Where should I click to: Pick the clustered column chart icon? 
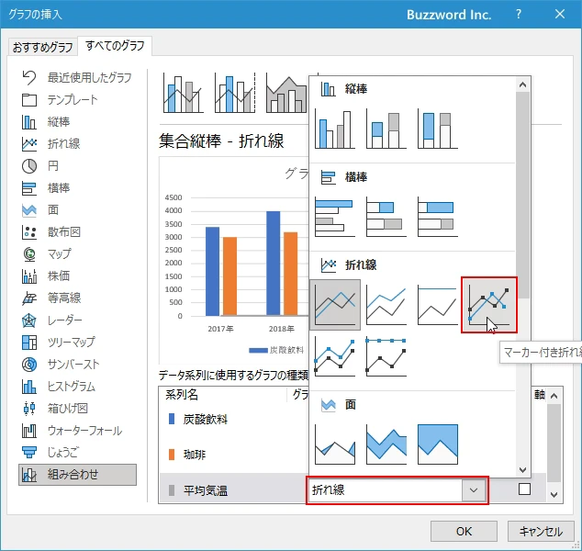coord(335,129)
